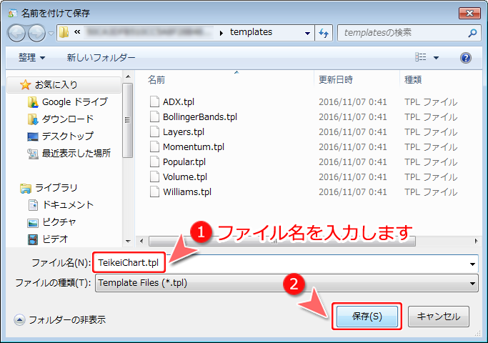Click the file list scroll left arrow
This screenshot has height=343, width=488.
(x=142, y=242)
